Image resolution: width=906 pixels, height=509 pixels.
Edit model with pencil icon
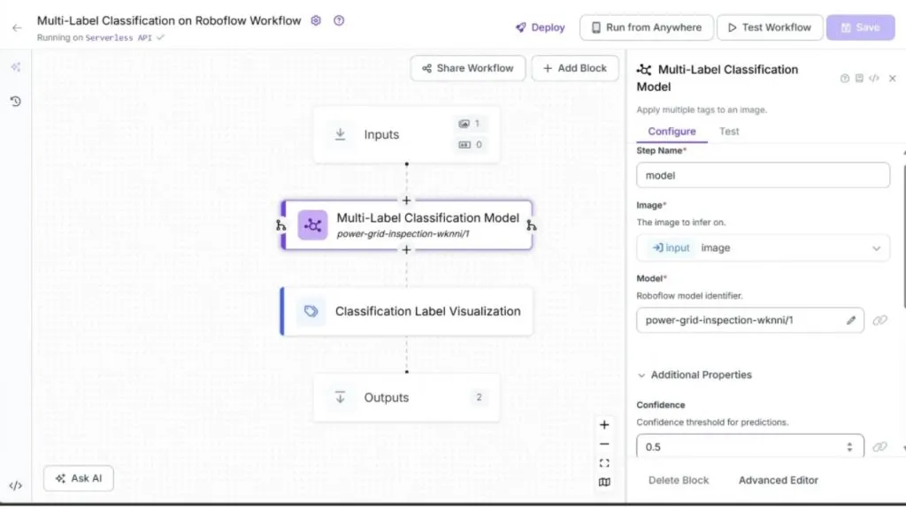click(850, 320)
